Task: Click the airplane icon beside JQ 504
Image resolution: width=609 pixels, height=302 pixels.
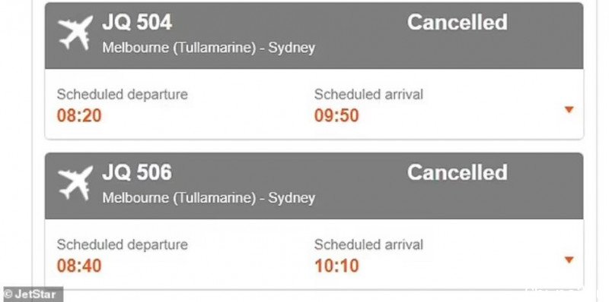Action: point(75,32)
